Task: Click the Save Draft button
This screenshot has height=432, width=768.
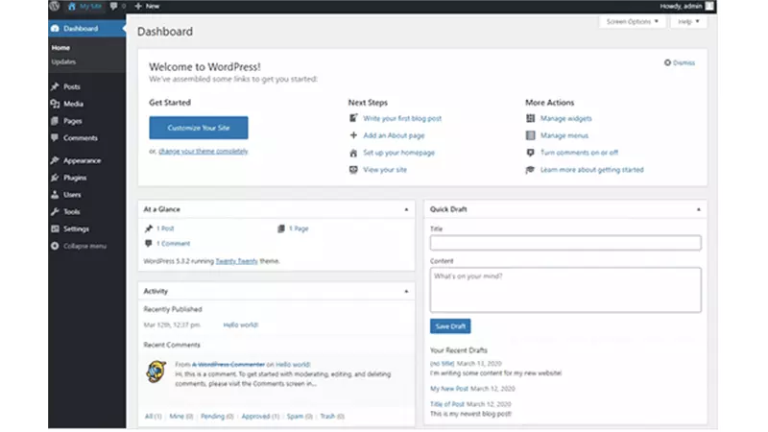Action: click(450, 326)
